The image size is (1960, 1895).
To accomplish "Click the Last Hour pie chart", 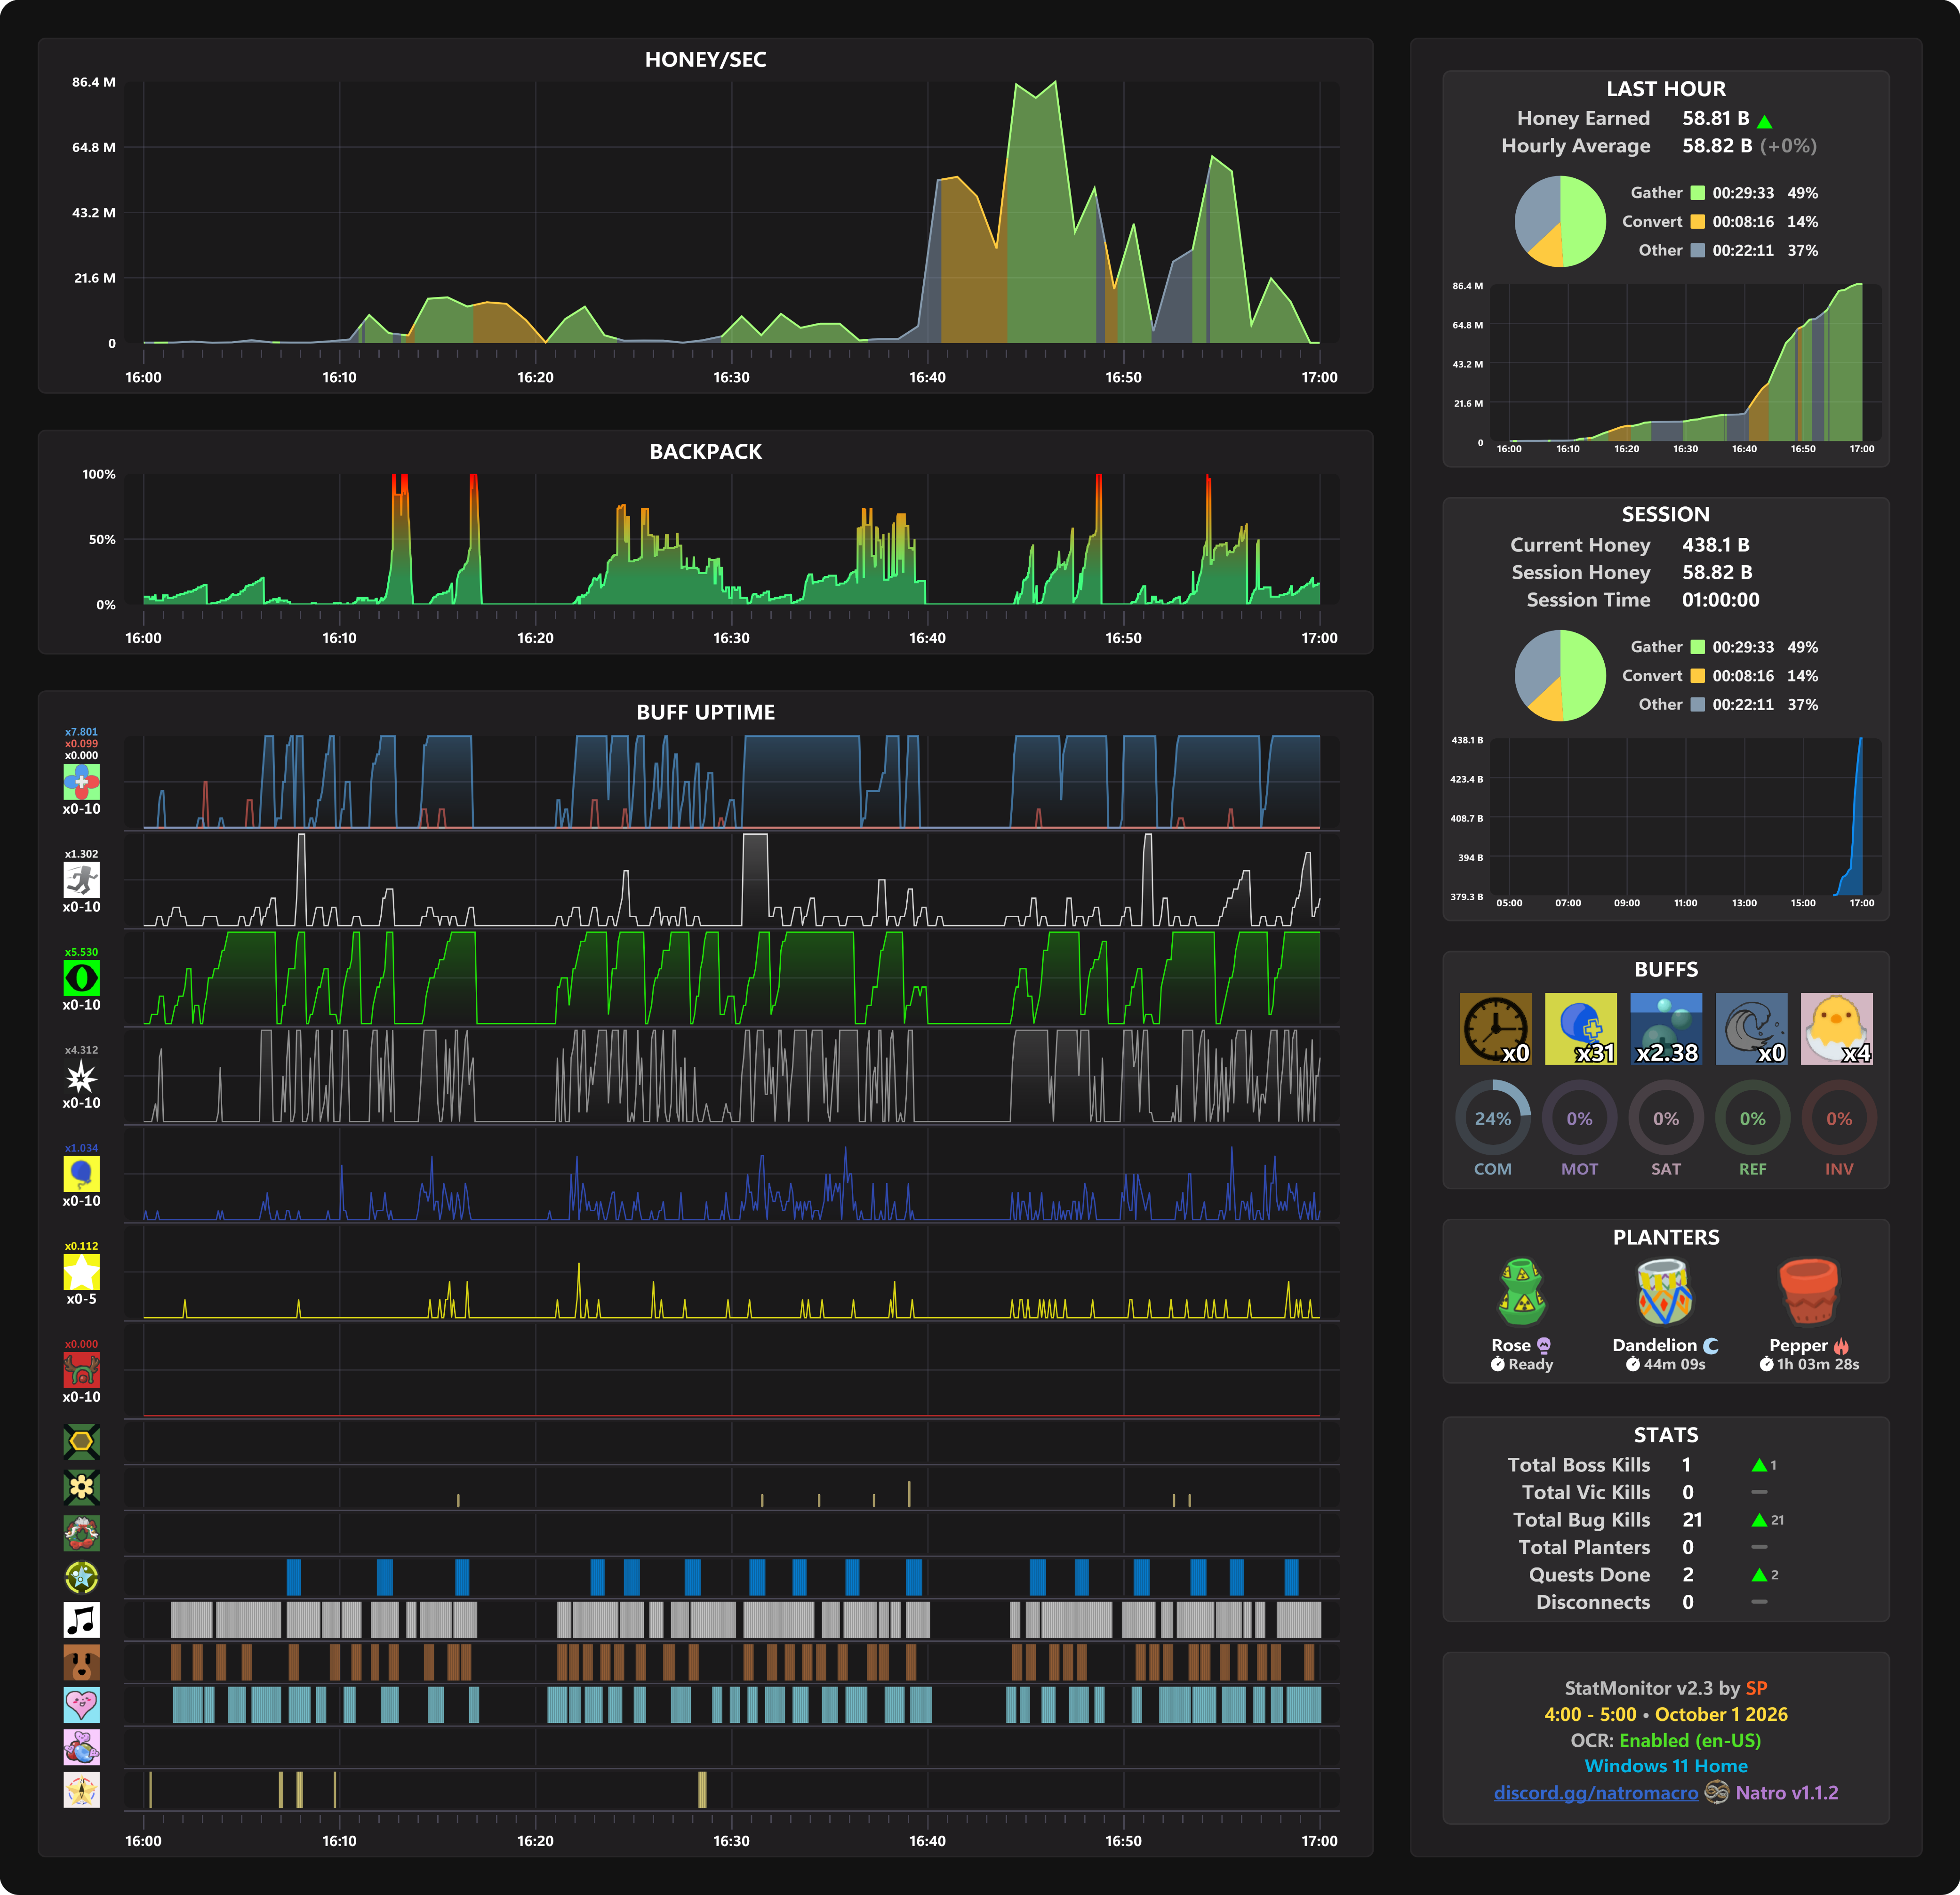I will (x=1560, y=221).
